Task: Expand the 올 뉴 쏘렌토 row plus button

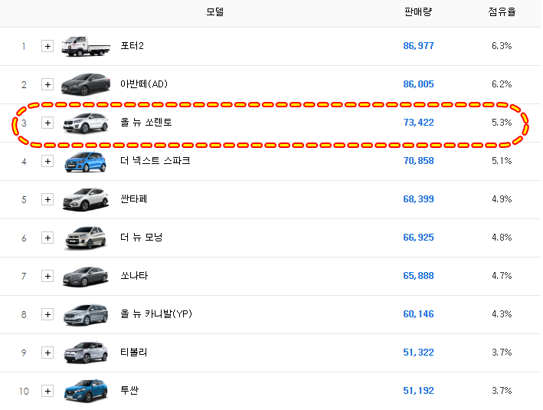Action: [x=47, y=123]
